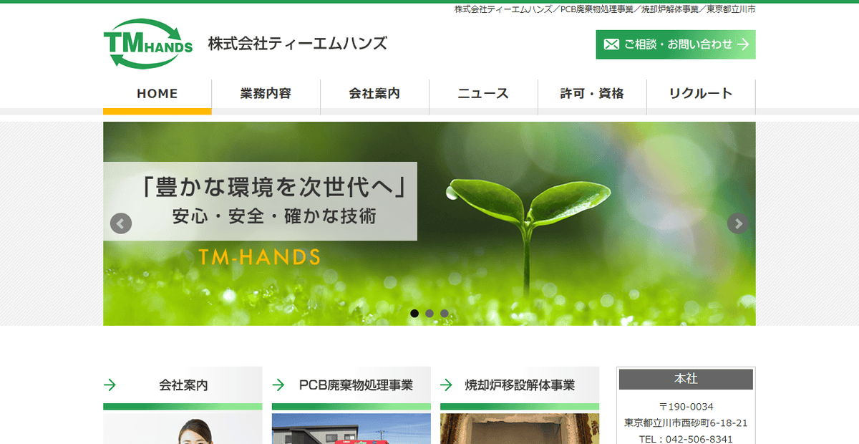This screenshot has width=859, height=444.
Task: Switch to the HOME tab
Action: 157,93
